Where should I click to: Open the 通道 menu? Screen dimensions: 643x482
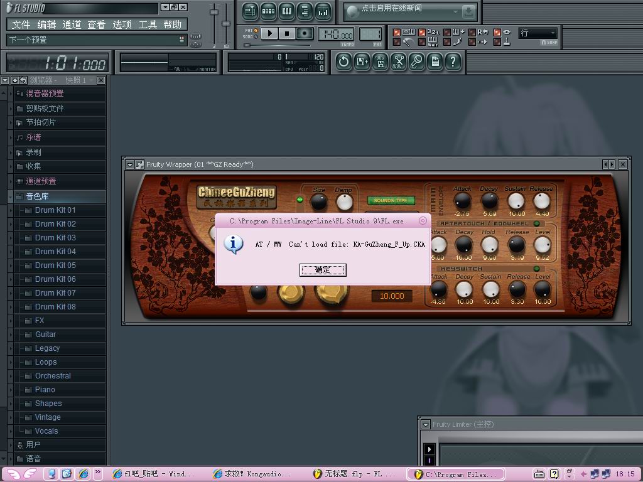point(72,24)
